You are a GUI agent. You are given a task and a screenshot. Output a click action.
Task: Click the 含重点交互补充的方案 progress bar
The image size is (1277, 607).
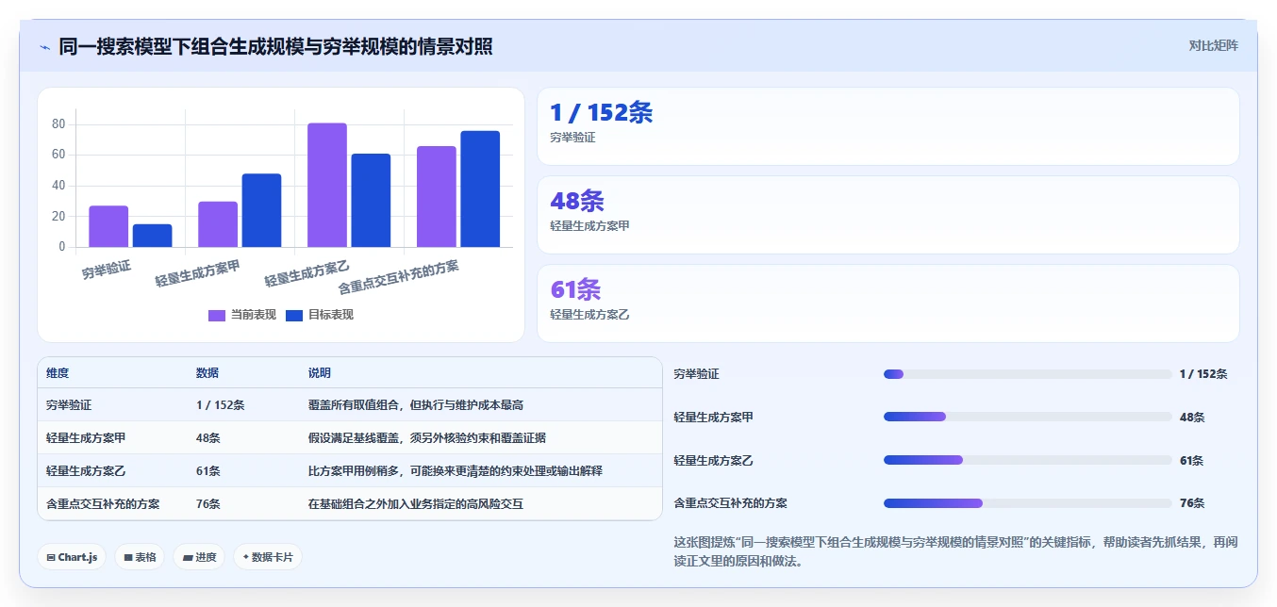coord(1027,503)
